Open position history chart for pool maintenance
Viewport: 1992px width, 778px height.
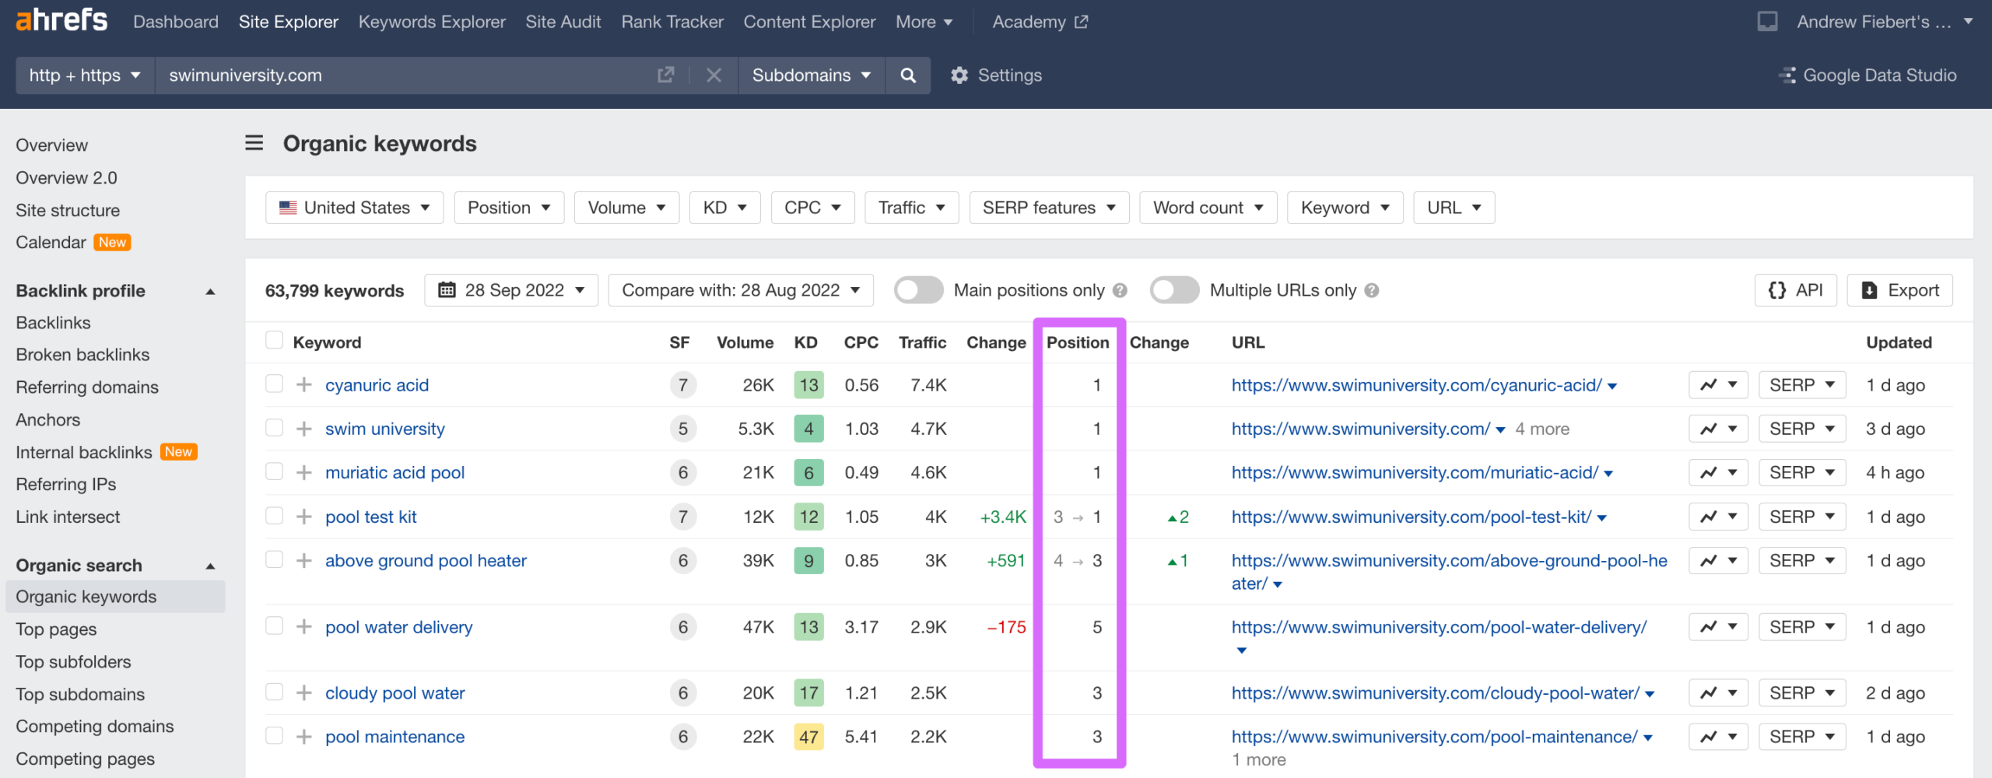(x=1718, y=737)
